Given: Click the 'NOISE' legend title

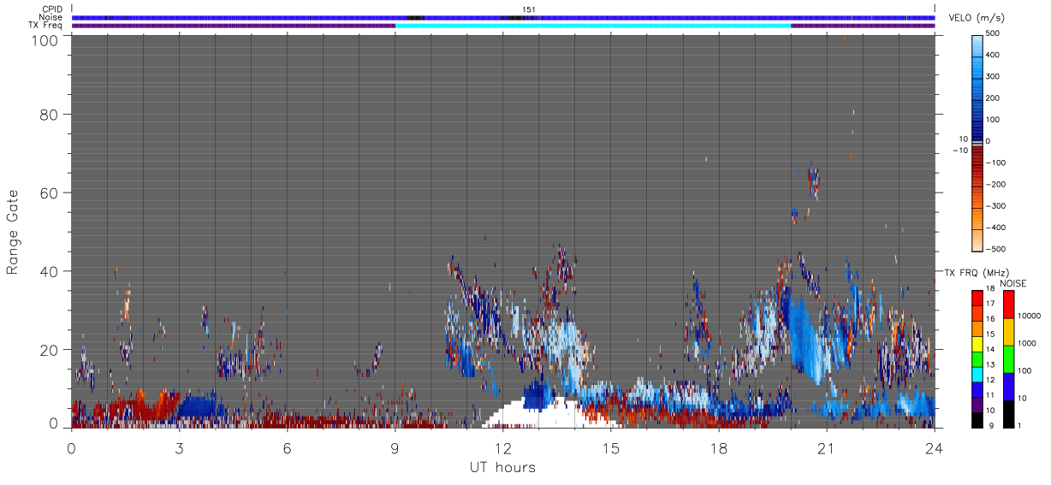Looking at the screenshot, I should [1012, 283].
